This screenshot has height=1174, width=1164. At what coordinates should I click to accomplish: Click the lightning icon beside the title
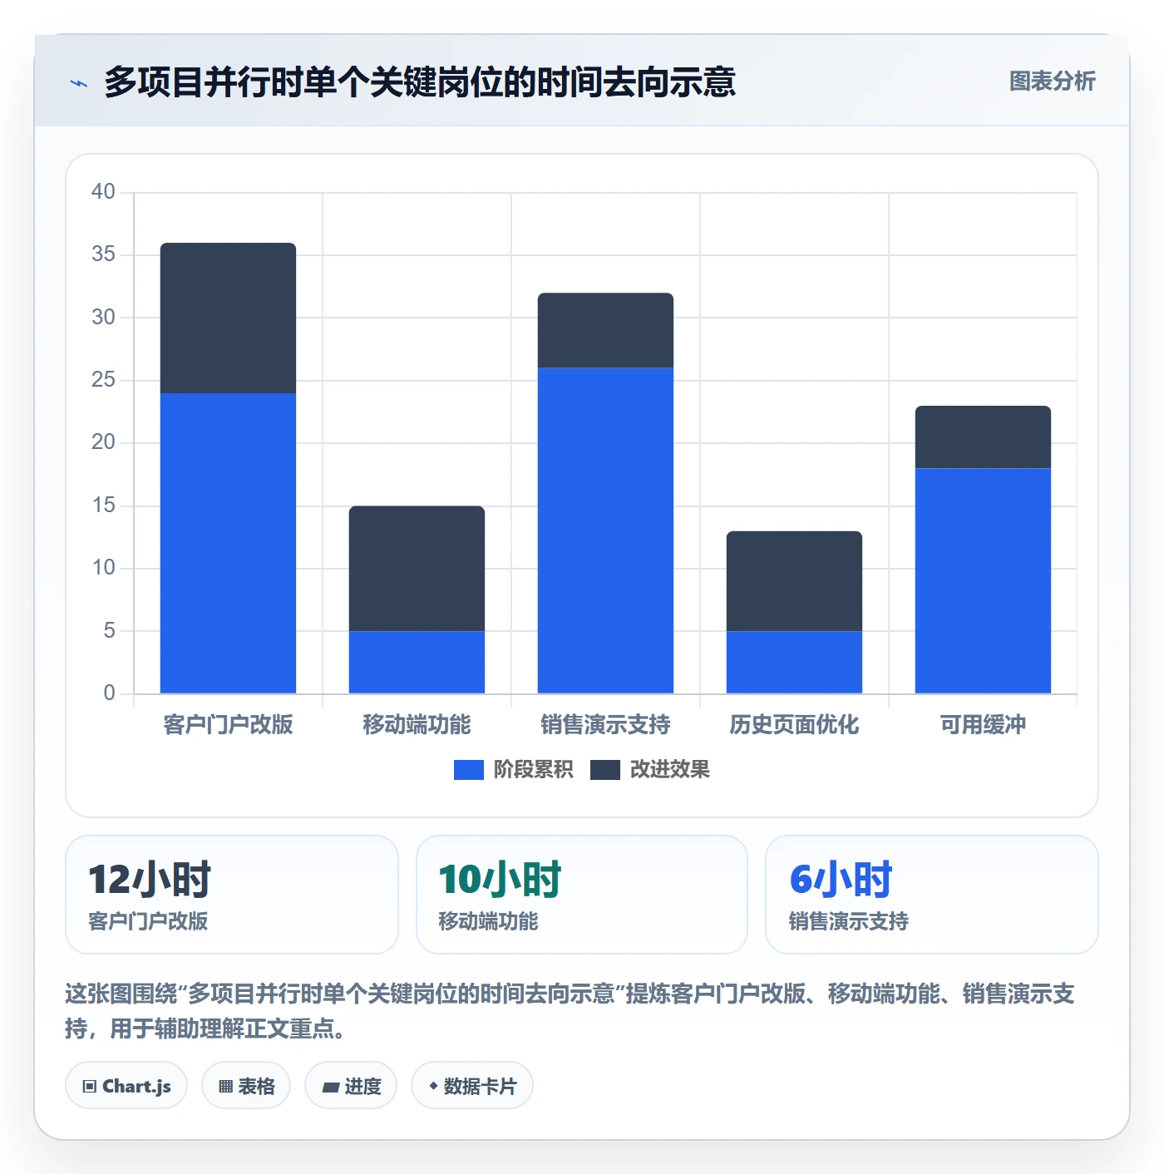point(79,83)
